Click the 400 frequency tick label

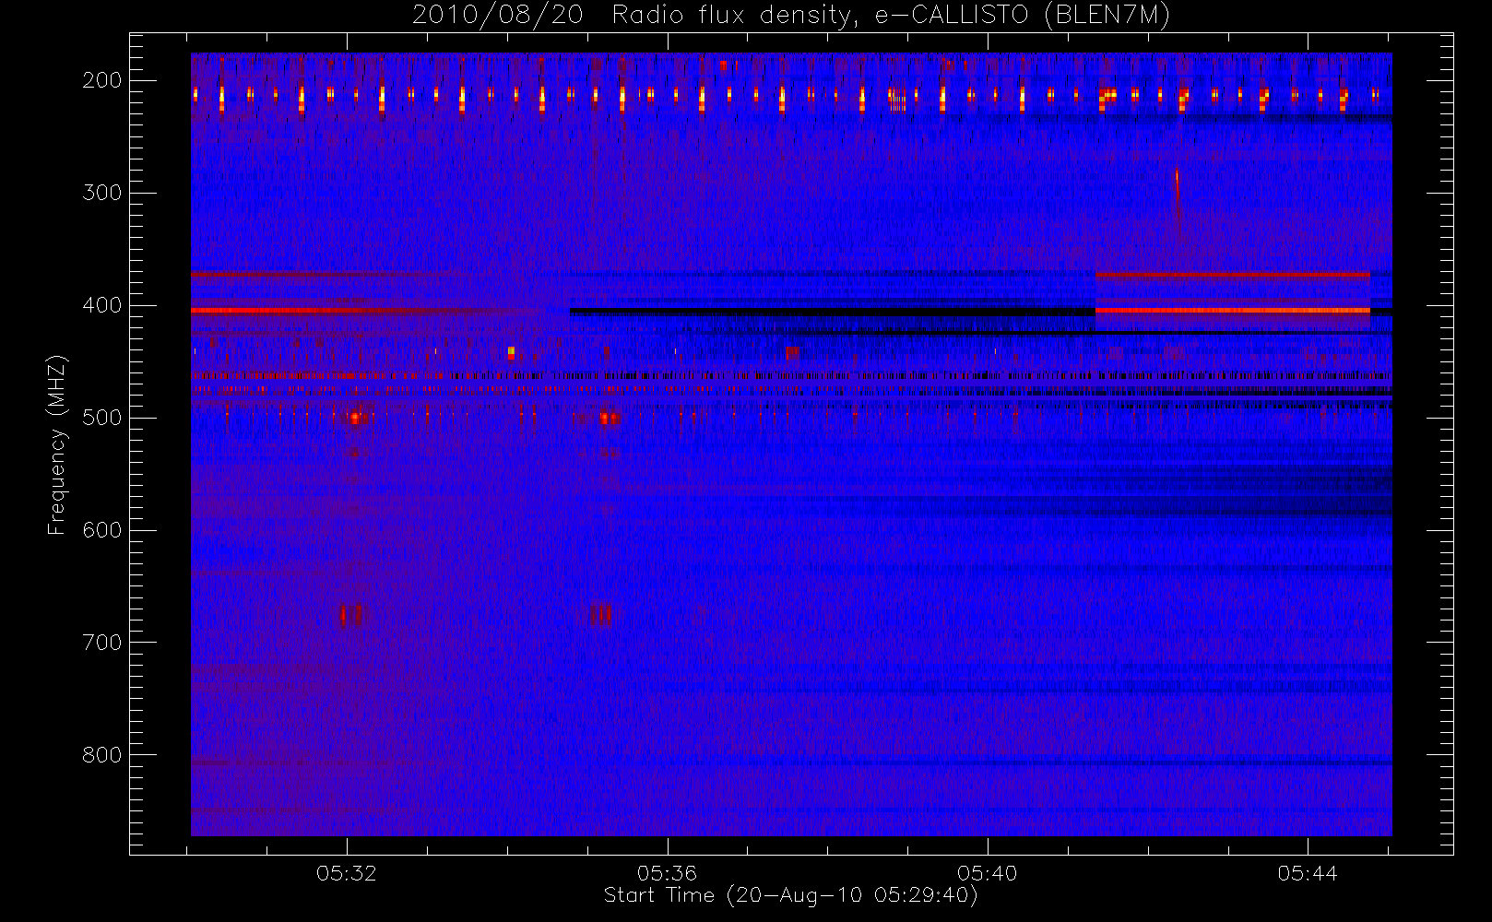tap(102, 305)
